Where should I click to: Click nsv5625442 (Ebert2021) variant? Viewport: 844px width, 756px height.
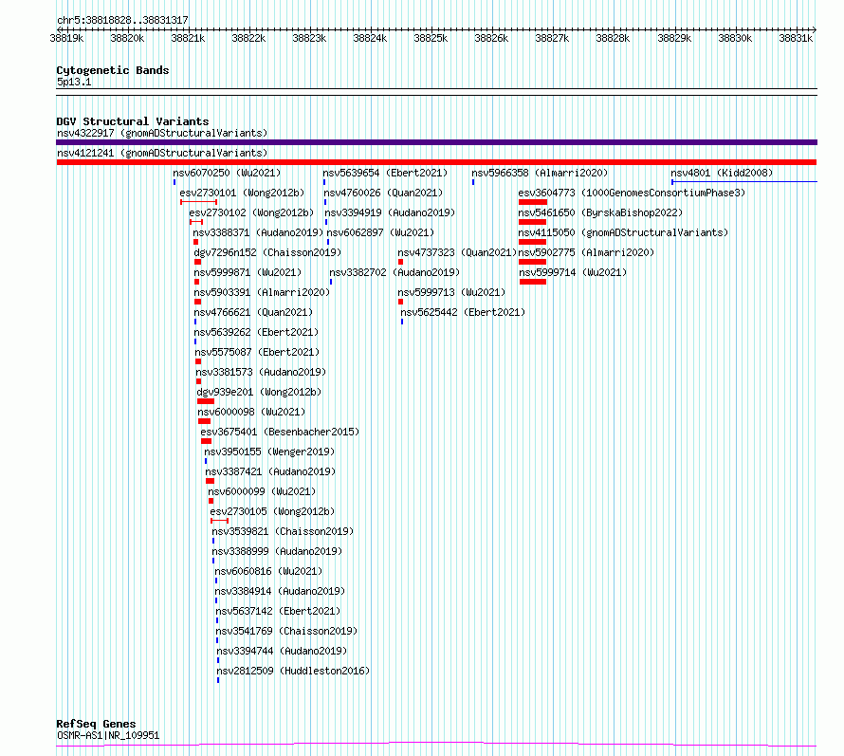click(463, 312)
